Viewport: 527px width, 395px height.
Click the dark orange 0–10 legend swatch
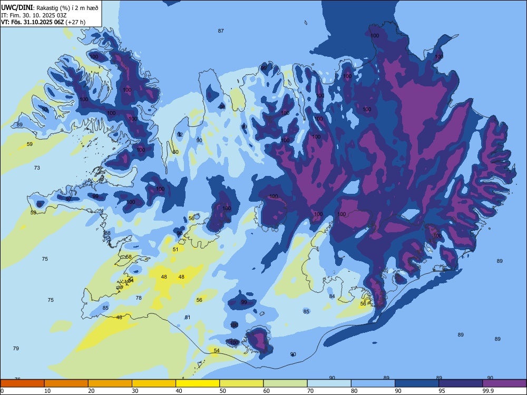(x=23, y=383)
